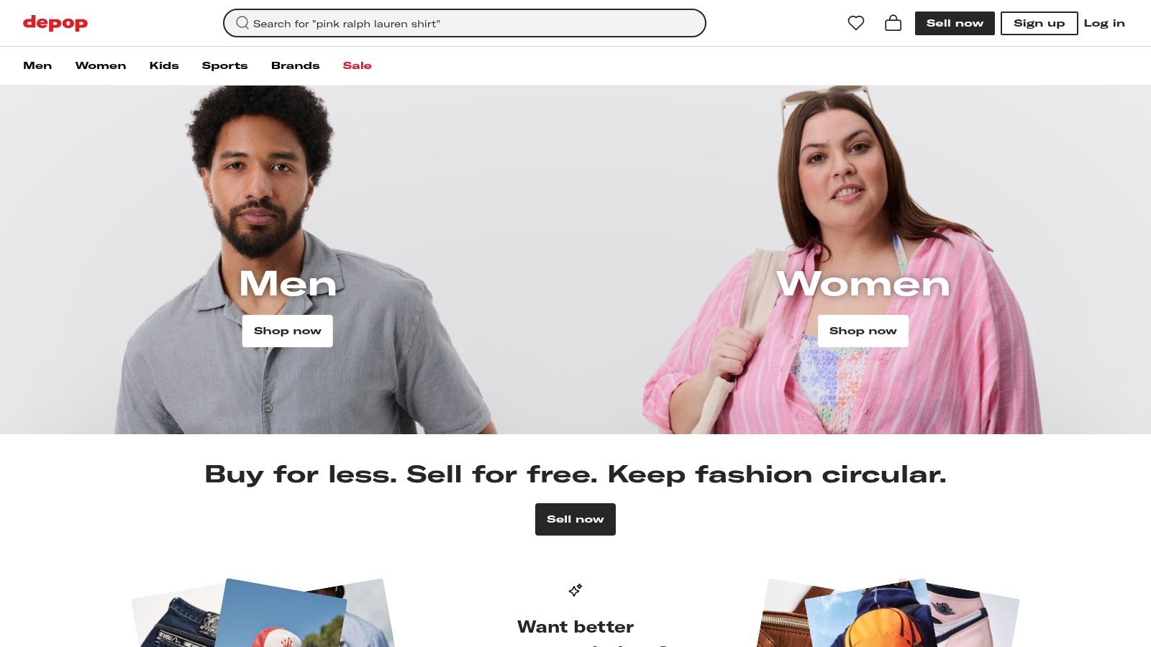Open the Brands navigation menu

coord(295,65)
